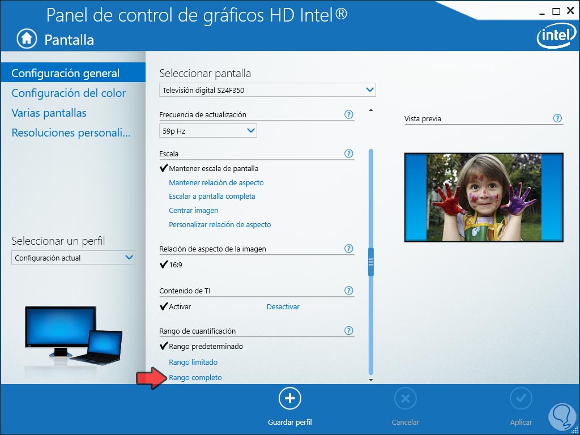Open help for Frecuencia de actualización
This screenshot has width=580, height=435.
click(x=348, y=114)
